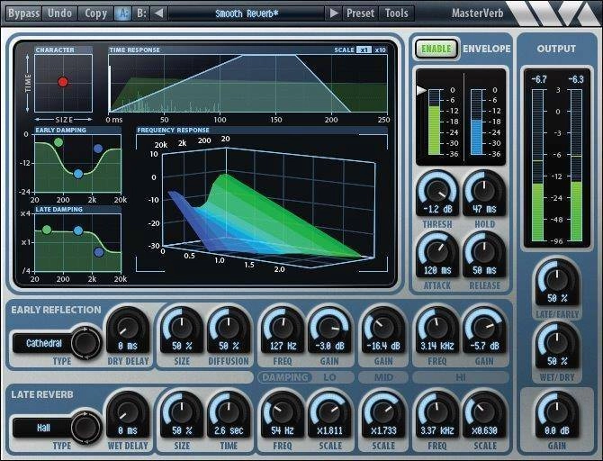The width and height of the screenshot is (603, 461).
Task: Select light blue node in Early Damping graph
Action: 78,174
